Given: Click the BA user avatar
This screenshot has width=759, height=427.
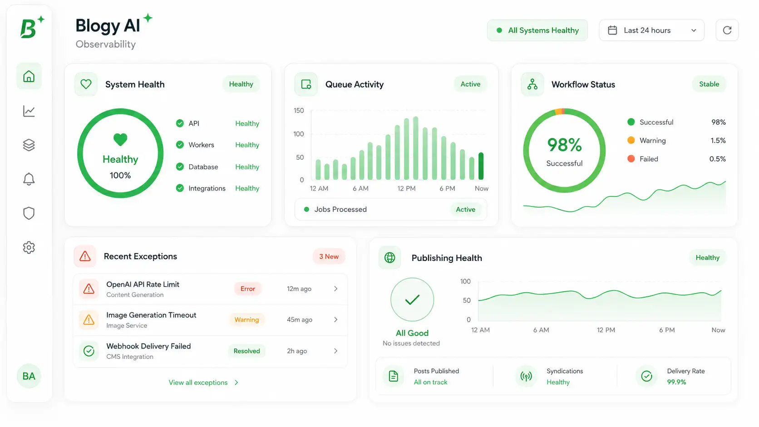Looking at the screenshot, I should [29, 376].
